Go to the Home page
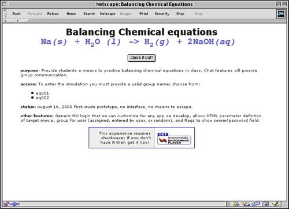The image size is (289, 209). coord(71,14)
